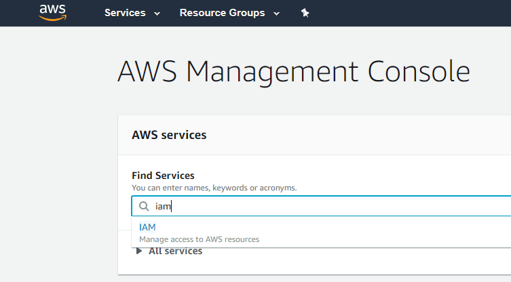Click the Find Services label
511x282 pixels.
coord(163,176)
